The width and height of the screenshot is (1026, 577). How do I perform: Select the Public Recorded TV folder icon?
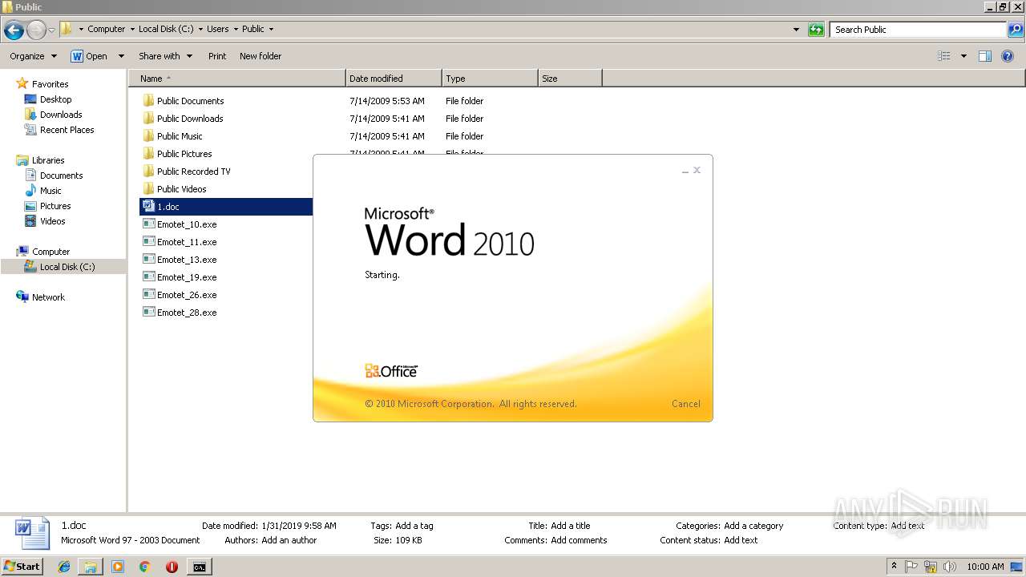(148, 171)
